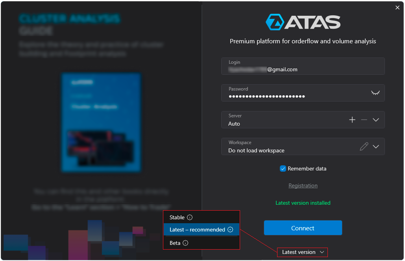
Task: Open the Latest version dropdown
Action: [x=302, y=252]
